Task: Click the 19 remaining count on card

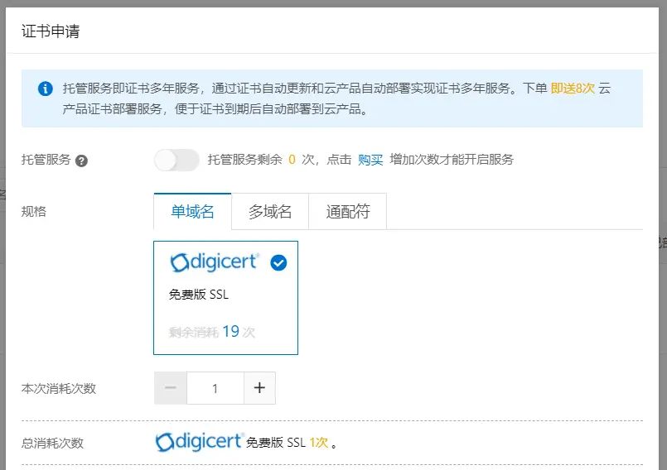Action: point(230,332)
